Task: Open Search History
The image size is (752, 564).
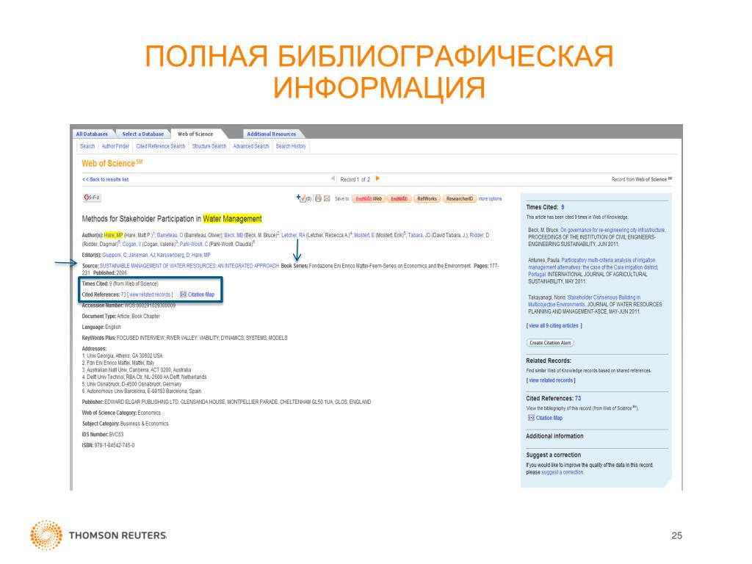Action: (291, 146)
